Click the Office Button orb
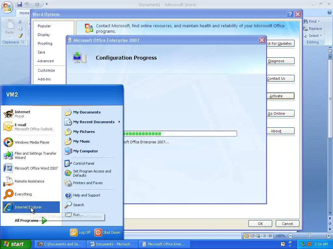The width and height of the screenshot is (333, 249). (x=7, y=7)
